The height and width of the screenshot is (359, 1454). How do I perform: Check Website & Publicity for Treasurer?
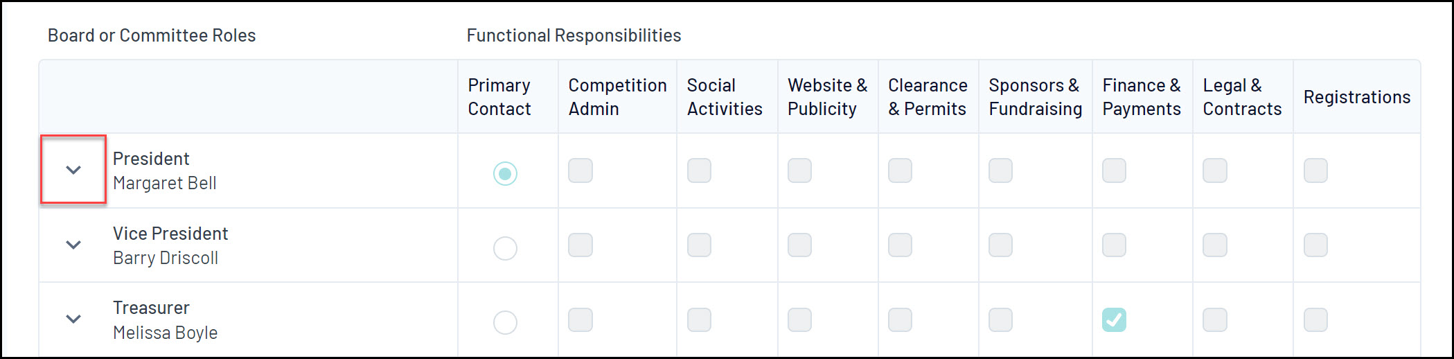[799, 319]
